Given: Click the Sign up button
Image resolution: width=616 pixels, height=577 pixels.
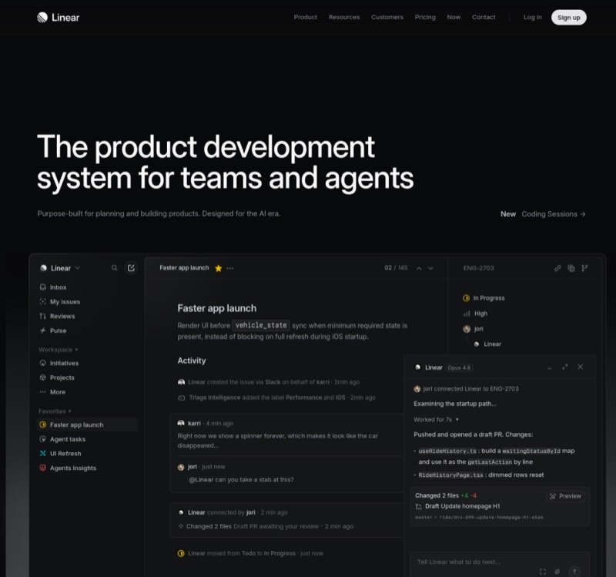Looking at the screenshot, I should tap(568, 17).
